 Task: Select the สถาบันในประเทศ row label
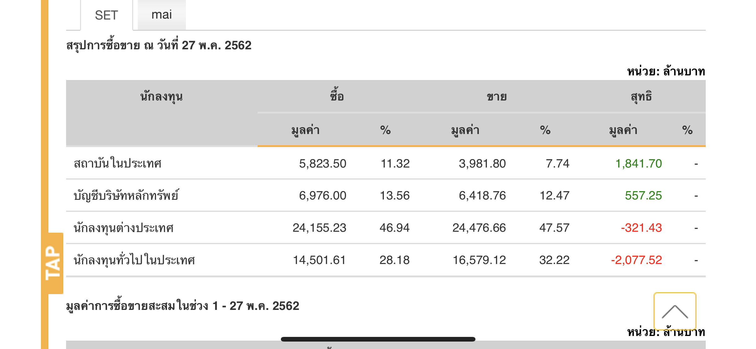click(118, 163)
